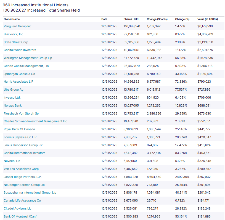Image resolution: width=225 pixels, height=220 pixels.
Task: Open Nuveen, Llc link
Action: [12, 161]
